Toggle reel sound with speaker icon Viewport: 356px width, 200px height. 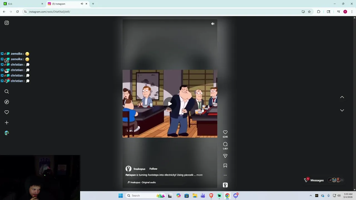click(213, 24)
